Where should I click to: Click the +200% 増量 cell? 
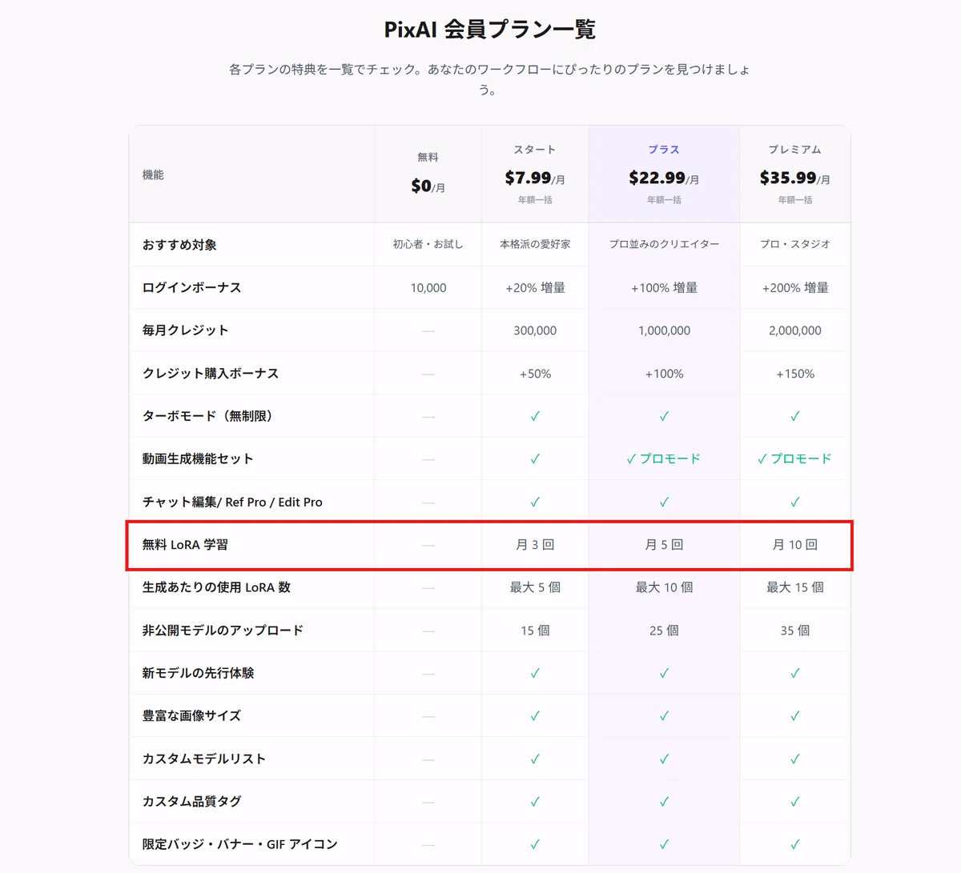795,288
